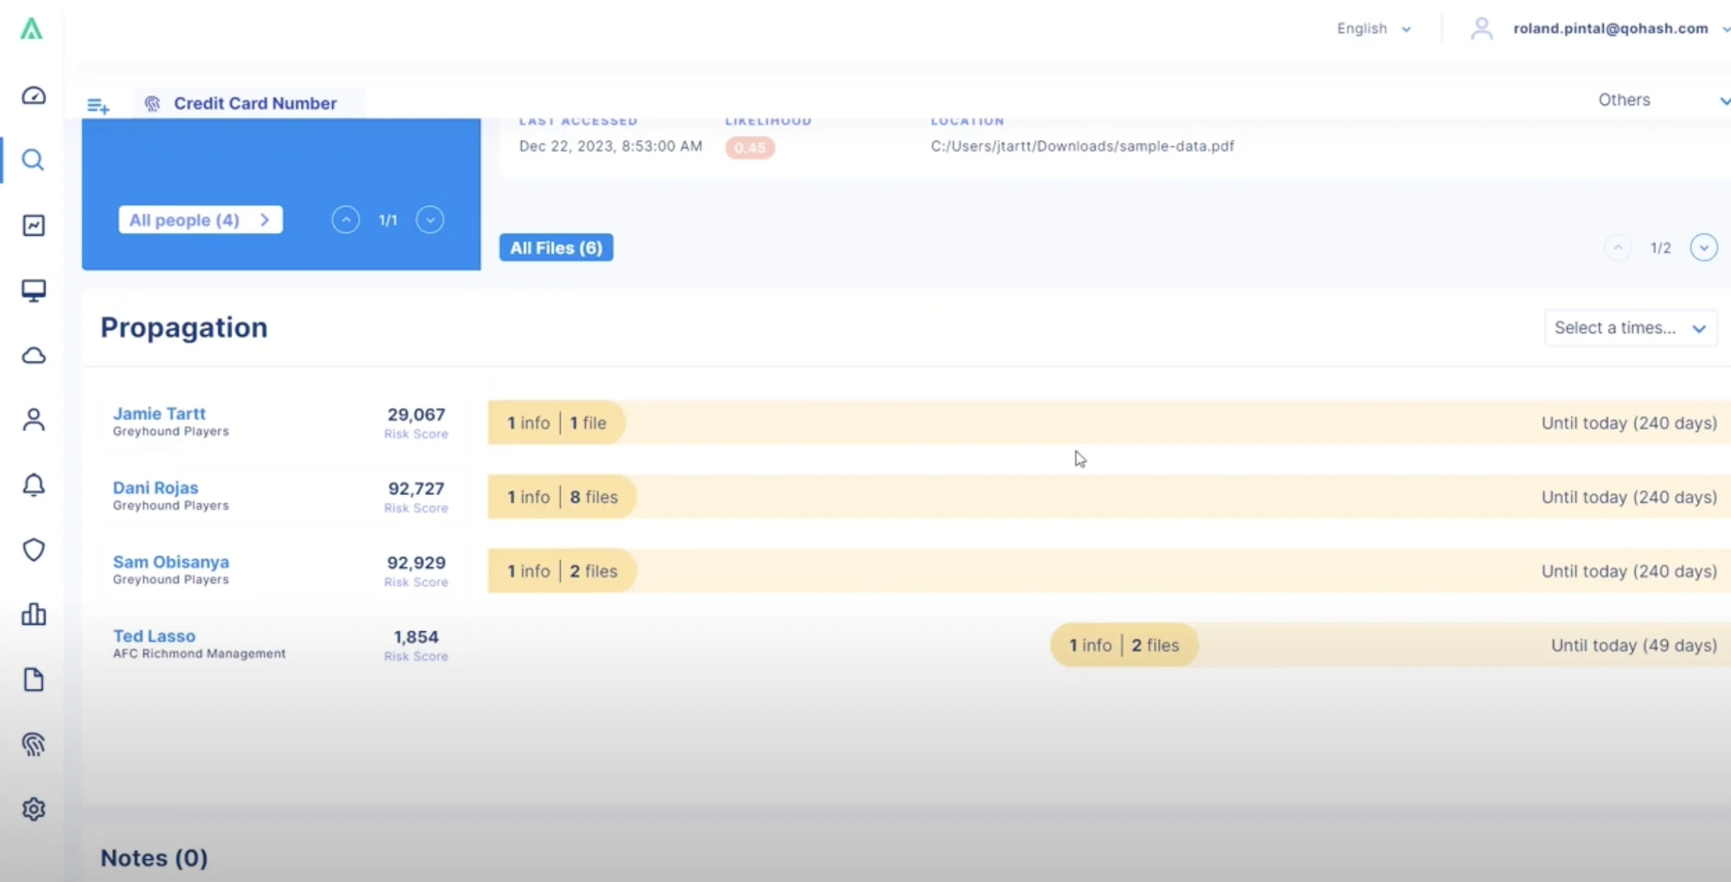Click Ted Lasso's 1,854 risk score
Screen dimensions: 1731x882
click(x=416, y=637)
